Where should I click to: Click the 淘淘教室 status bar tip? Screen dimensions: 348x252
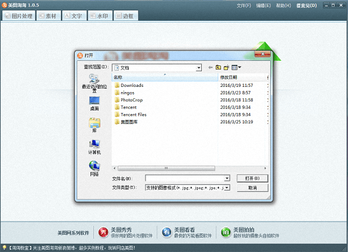pyautogui.click(x=72, y=248)
